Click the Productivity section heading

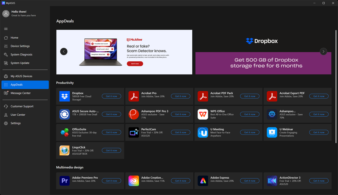[65, 83]
